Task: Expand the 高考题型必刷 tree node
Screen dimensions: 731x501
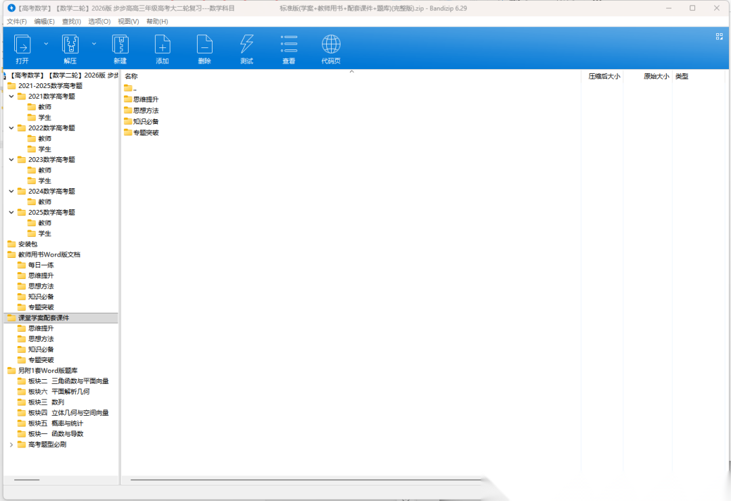Action: [x=12, y=444]
